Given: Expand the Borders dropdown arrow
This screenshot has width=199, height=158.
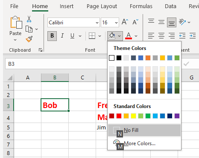Looking at the screenshot, I should [x=100, y=36].
